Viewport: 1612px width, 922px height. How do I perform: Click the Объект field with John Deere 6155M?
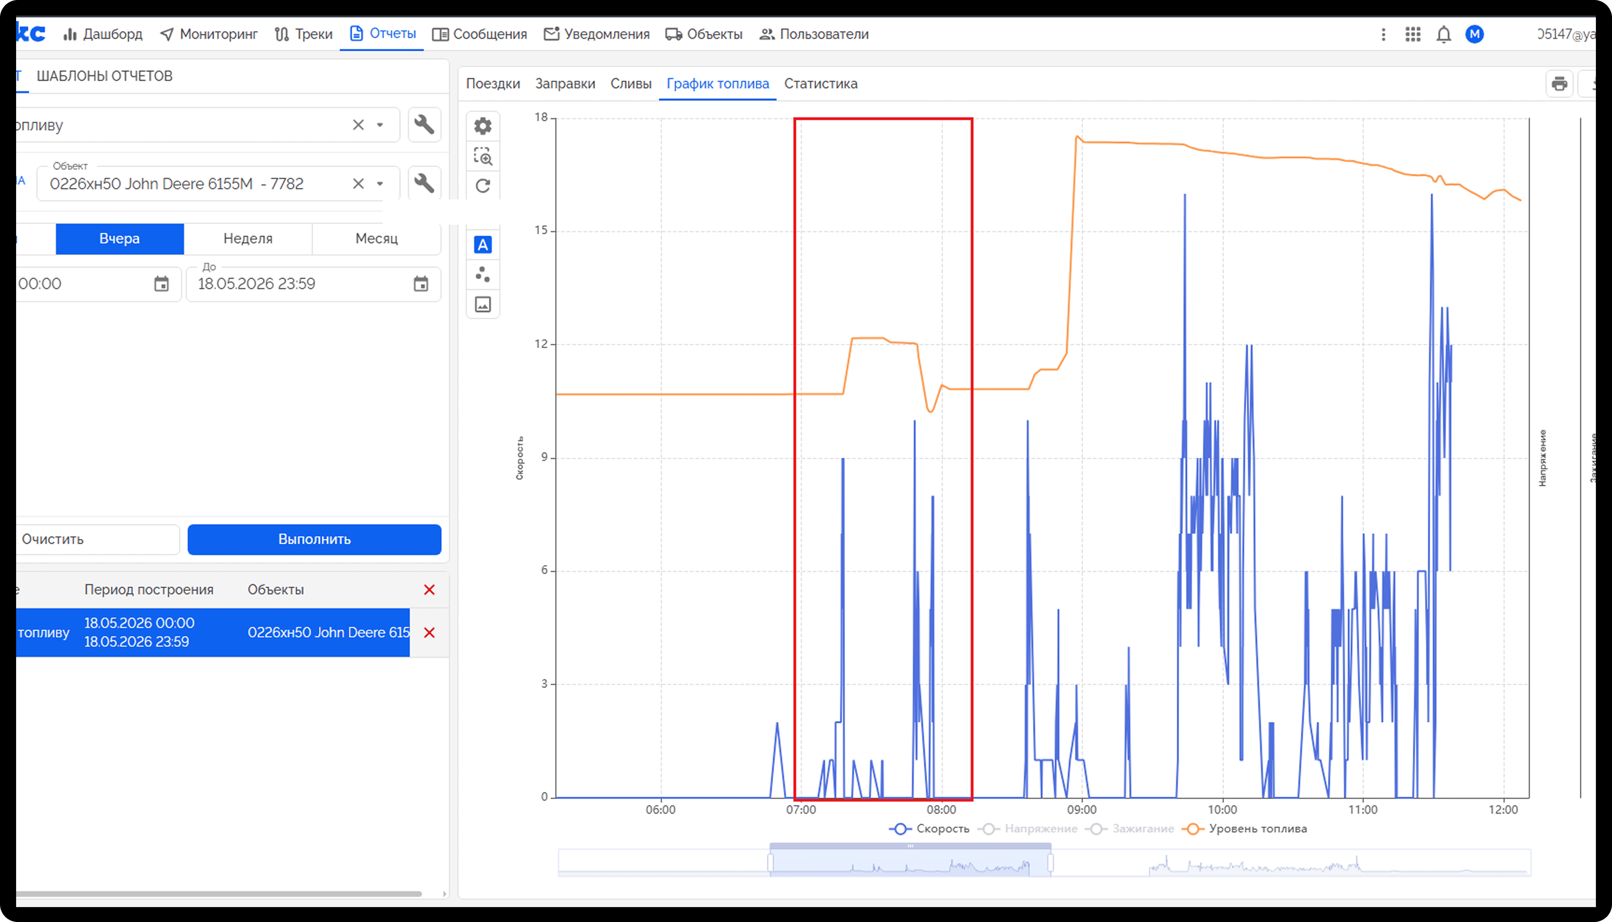(x=218, y=184)
